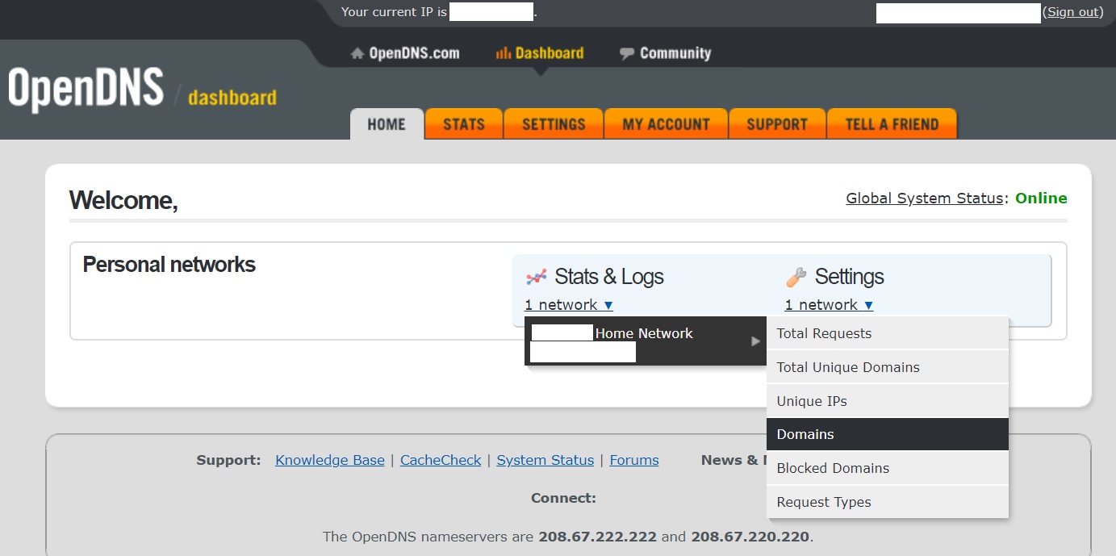Click the "Your current IP is" text
This screenshot has height=556, width=1116.
click(x=394, y=12)
